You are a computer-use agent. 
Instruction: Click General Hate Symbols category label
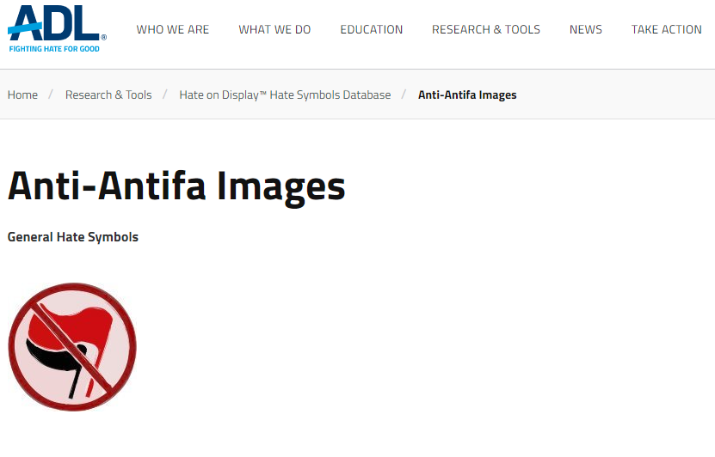[x=73, y=237]
